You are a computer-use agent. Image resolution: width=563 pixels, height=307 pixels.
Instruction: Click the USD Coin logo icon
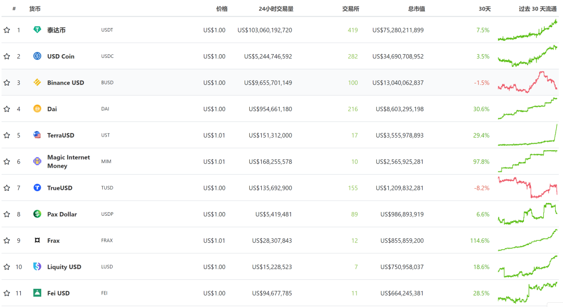(37, 56)
